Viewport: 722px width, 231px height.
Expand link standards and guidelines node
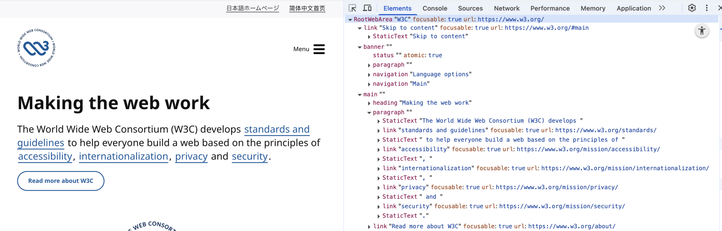coord(379,131)
